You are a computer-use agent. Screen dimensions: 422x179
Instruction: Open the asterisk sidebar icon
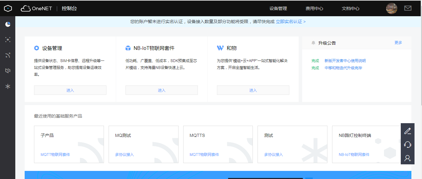click(x=8, y=86)
